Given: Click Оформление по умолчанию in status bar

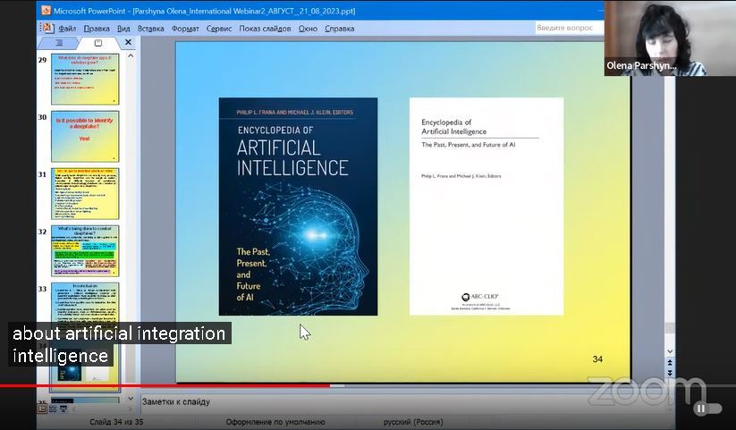Looking at the screenshot, I should point(275,422).
